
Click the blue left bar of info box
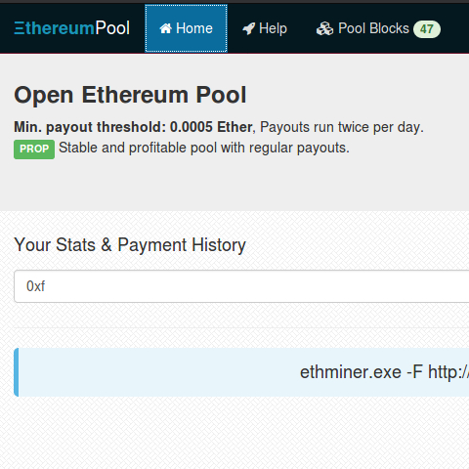click(17, 372)
